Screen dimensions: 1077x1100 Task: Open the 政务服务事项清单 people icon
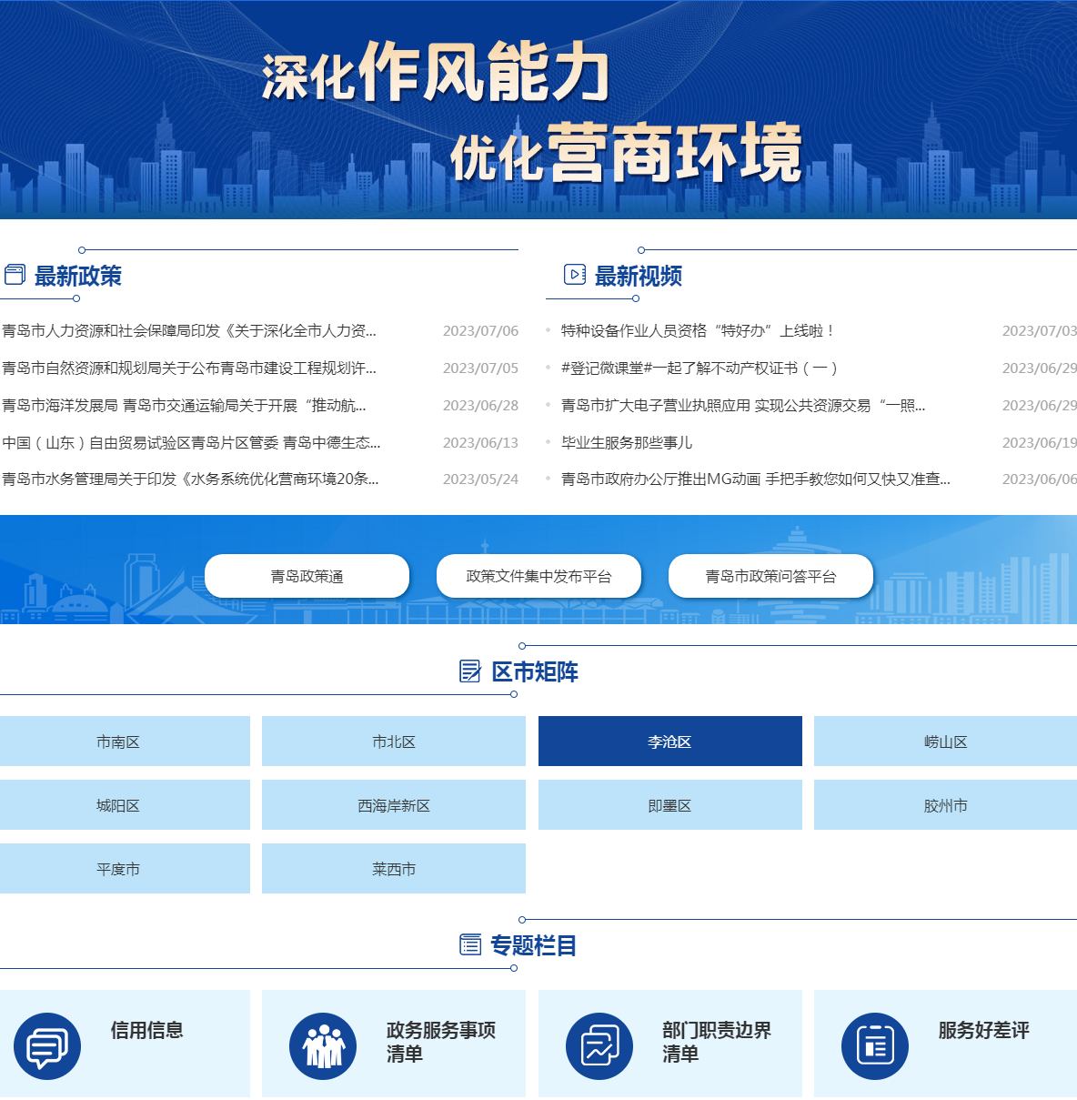coord(323,1046)
